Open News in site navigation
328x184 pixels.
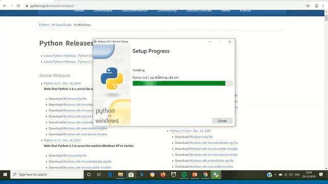coord(225,10)
